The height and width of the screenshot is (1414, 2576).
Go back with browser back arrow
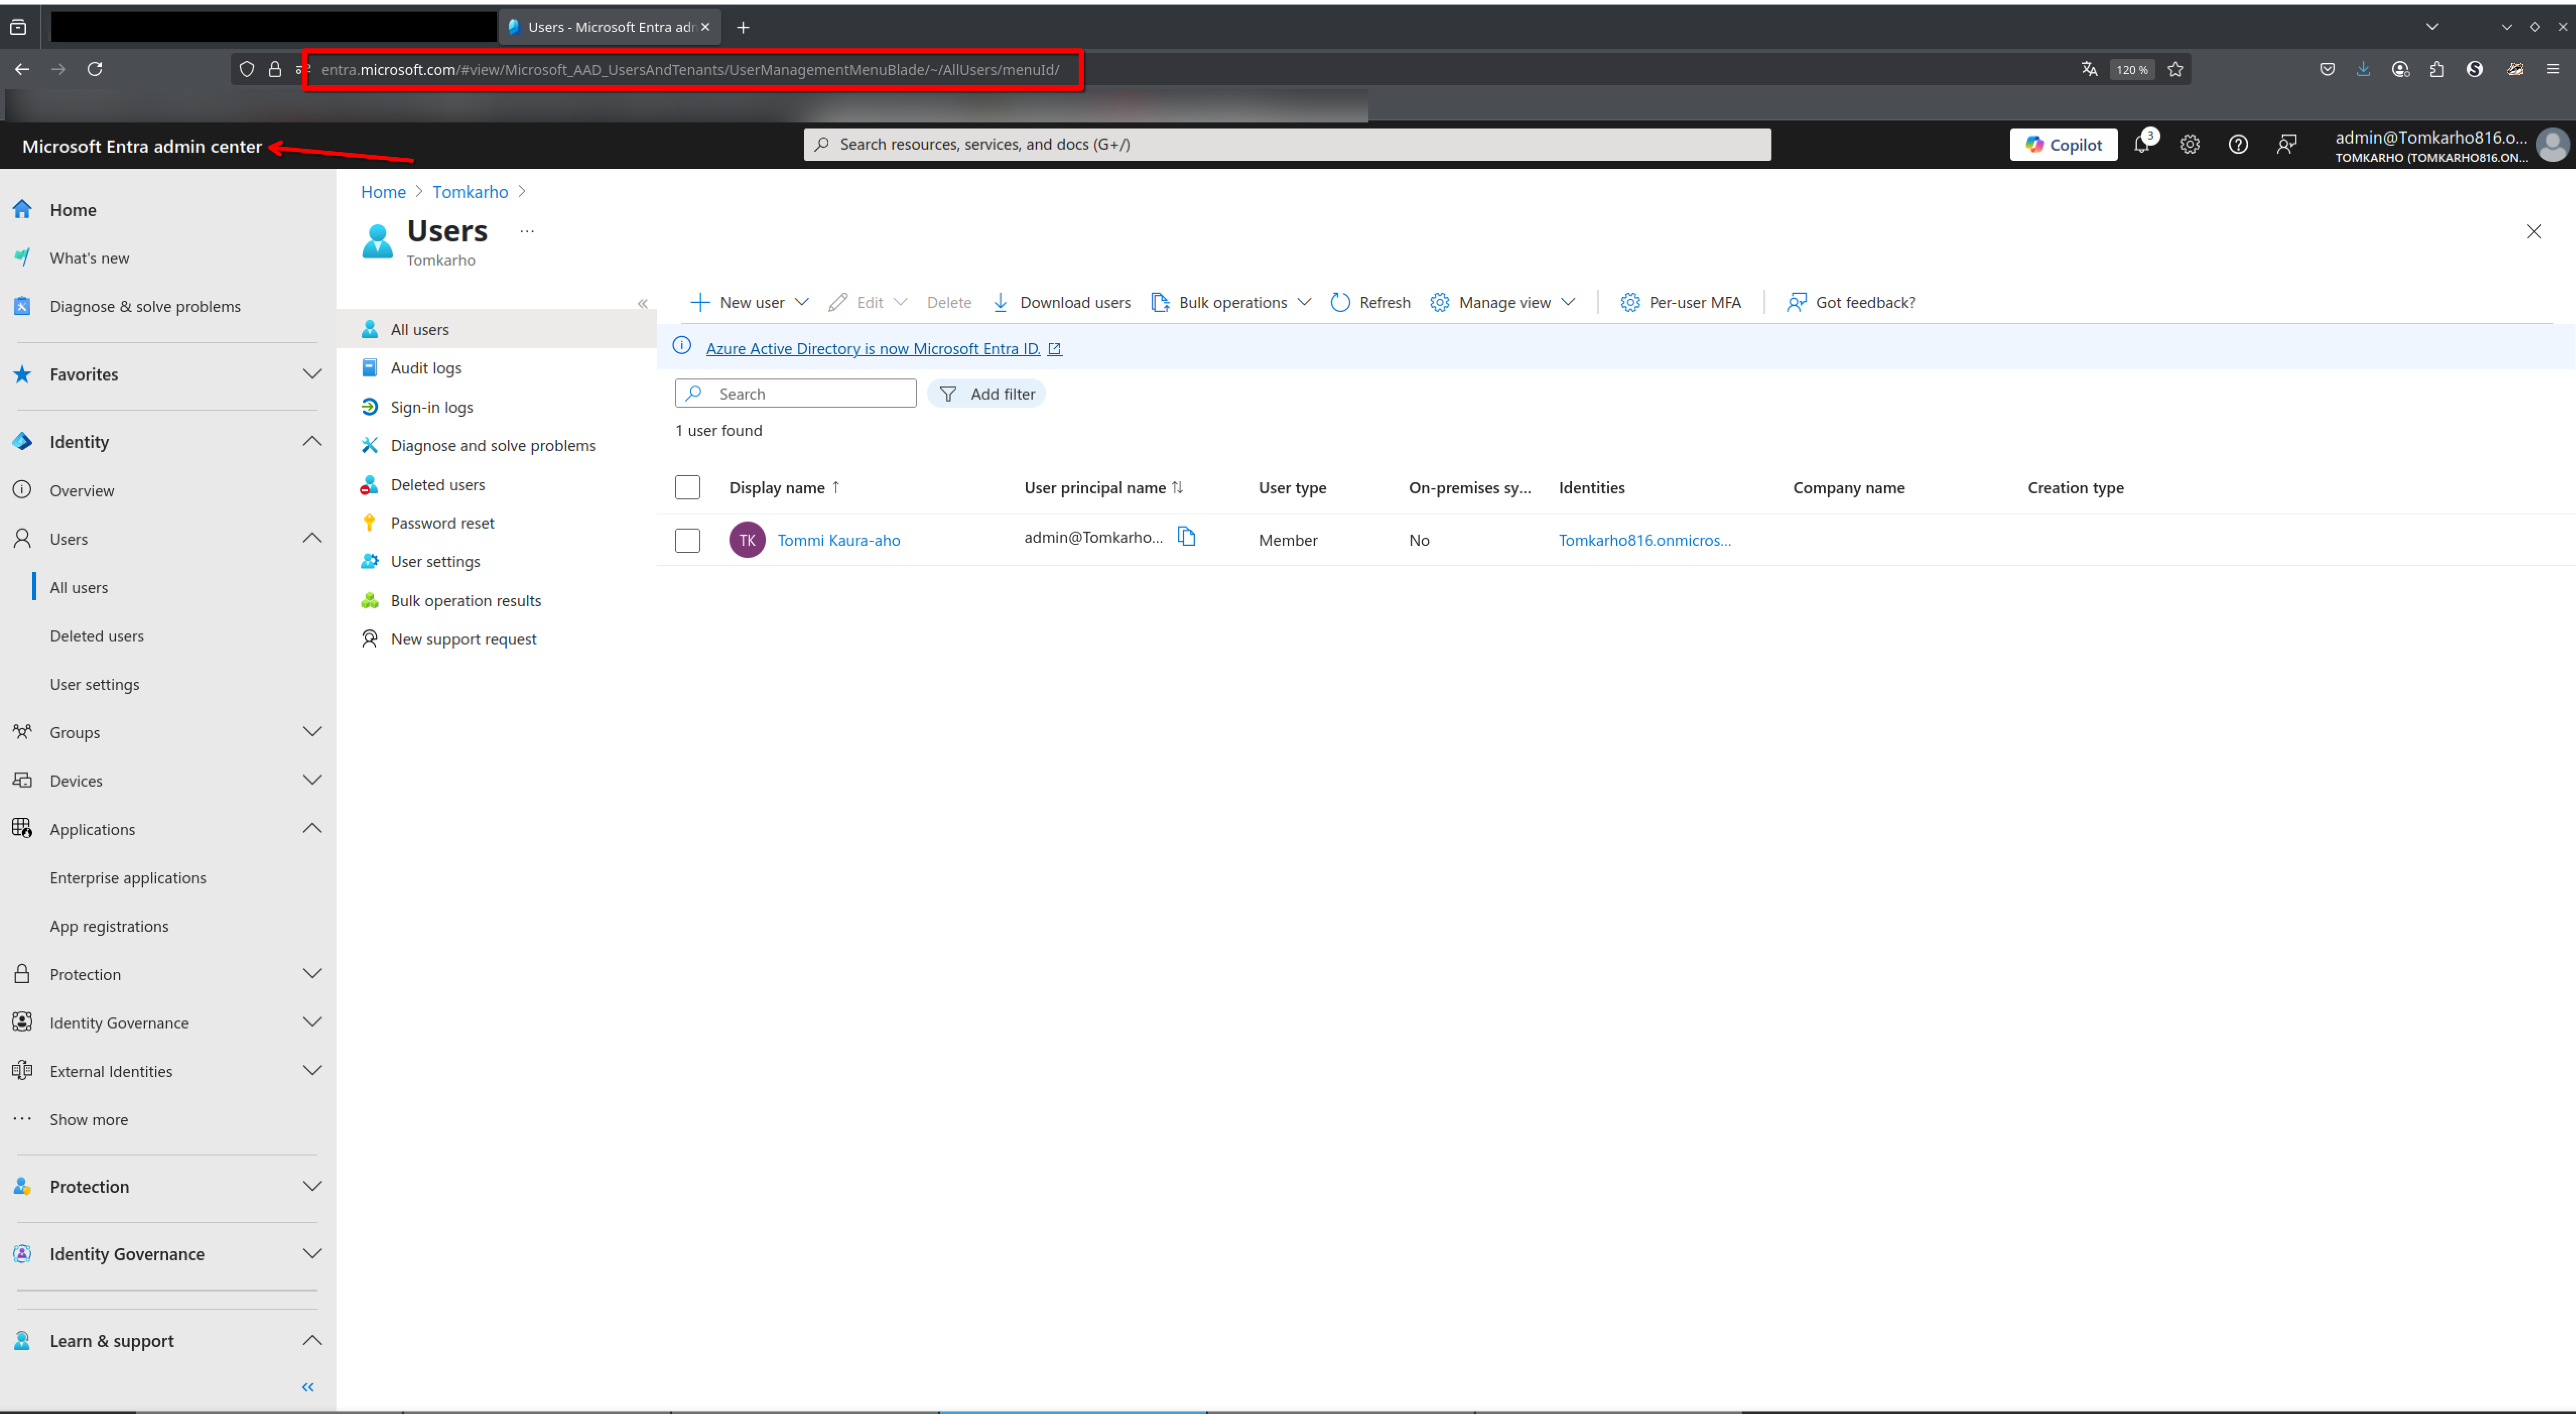click(x=22, y=69)
